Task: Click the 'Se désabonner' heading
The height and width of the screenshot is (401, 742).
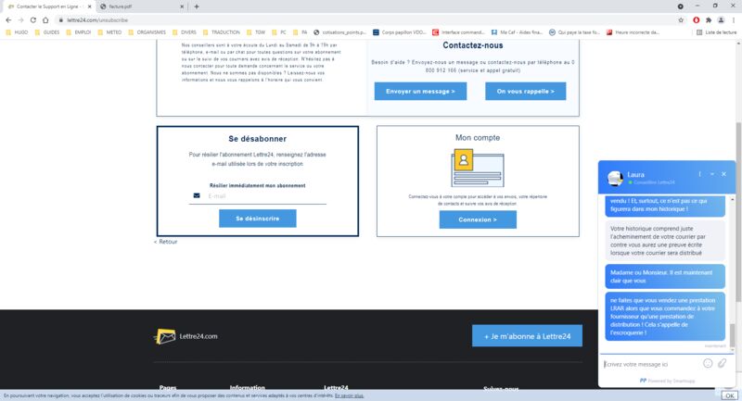Action: pyautogui.click(x=258, y=139)
